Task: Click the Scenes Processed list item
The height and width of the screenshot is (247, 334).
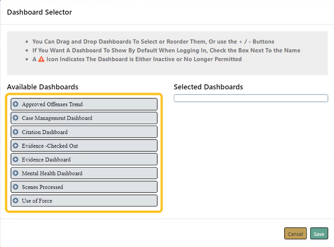Action: (x=42, y=187)
